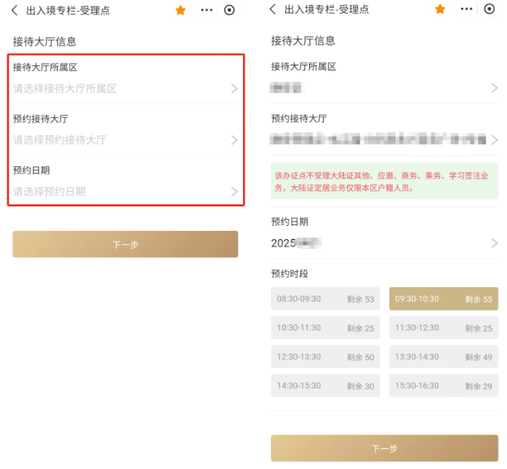
Task: Go back using the arrow on the time-slot screen
Action: click(x=273, y=9)
